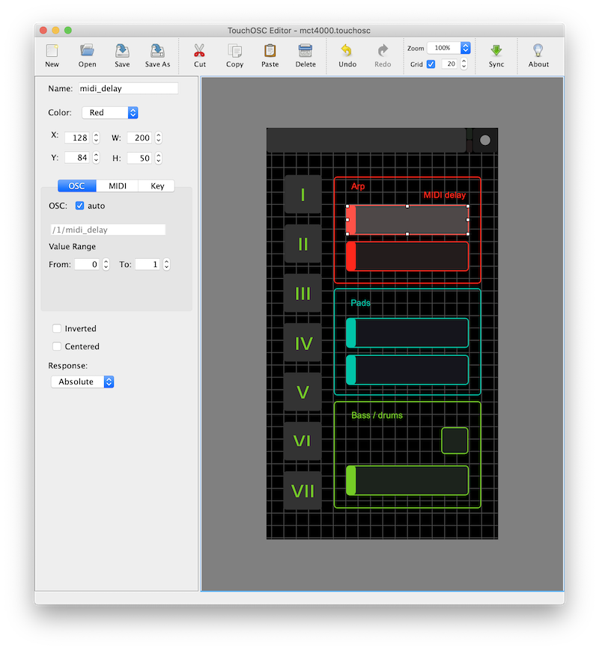Delete the selected control

[x=305, y=51]
